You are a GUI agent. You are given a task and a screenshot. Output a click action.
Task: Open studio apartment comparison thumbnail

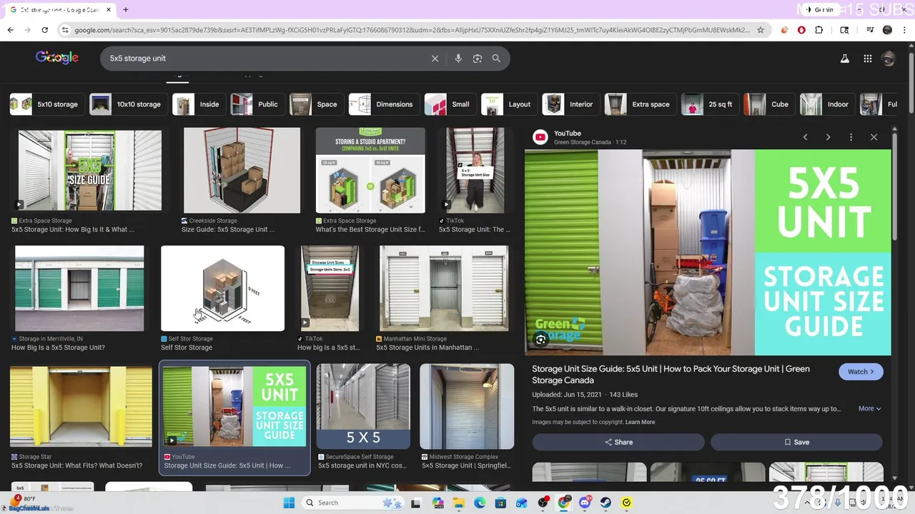[370, 171]
